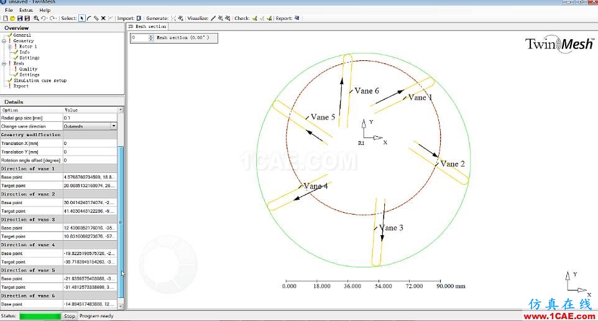Click Details scrollbar down arrow
The image size is (598, 321).
(121, 306)
